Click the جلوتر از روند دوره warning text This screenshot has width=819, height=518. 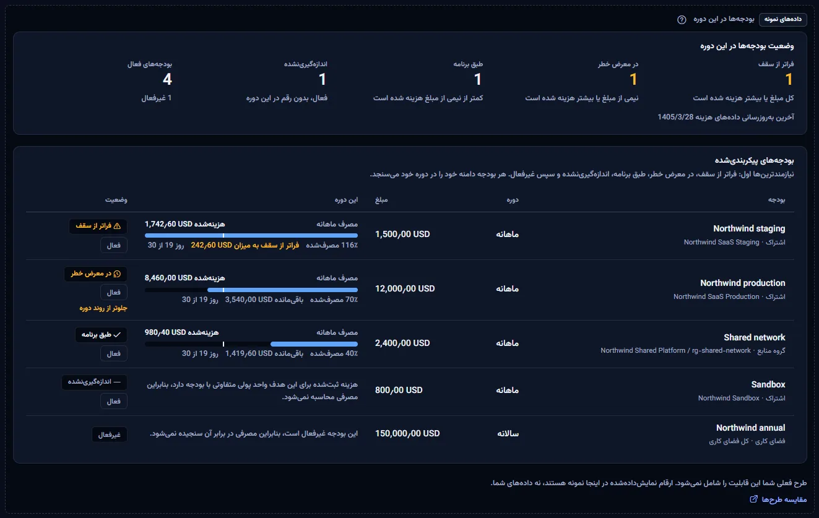[x=103, y=307]
